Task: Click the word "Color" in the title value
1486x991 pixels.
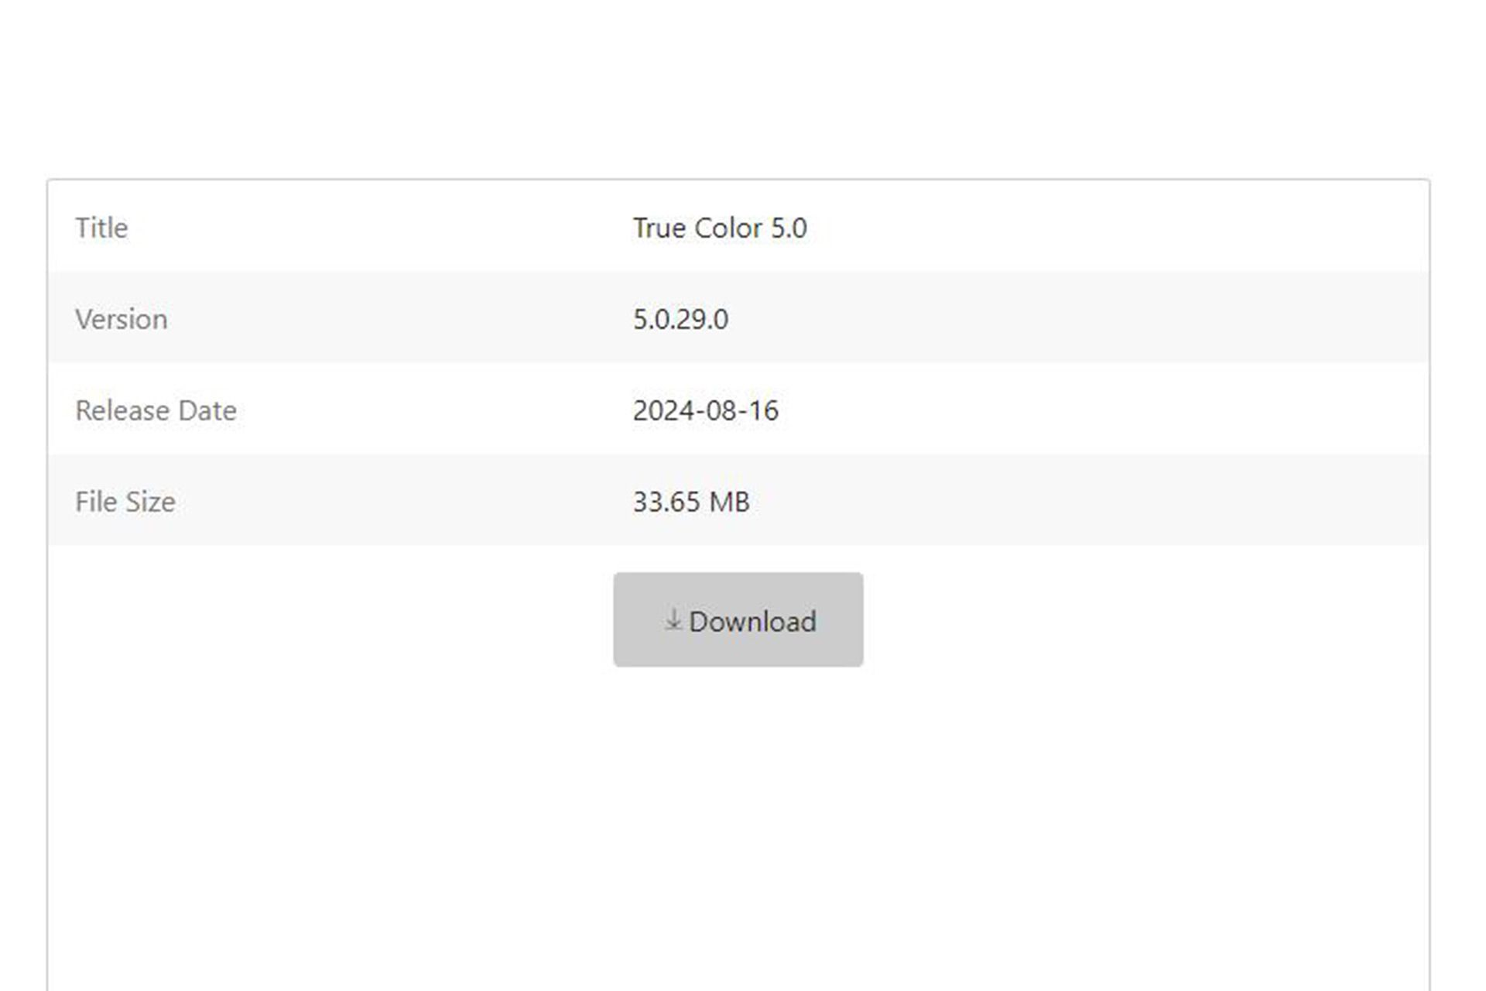Action: pos(728,228)
